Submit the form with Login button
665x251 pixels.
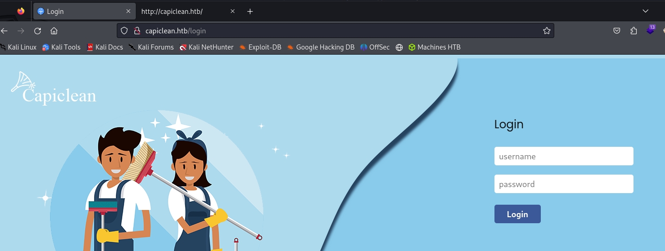click(517, 214)
